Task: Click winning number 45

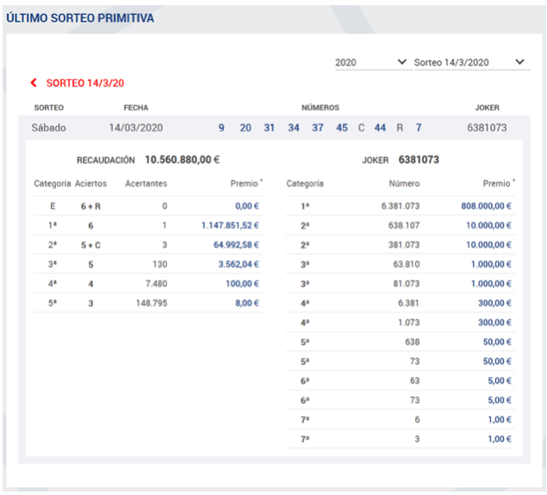Action: (342, 128)
